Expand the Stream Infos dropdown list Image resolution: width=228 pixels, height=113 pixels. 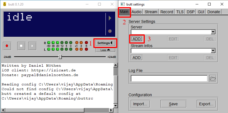(x=213, y=51)
